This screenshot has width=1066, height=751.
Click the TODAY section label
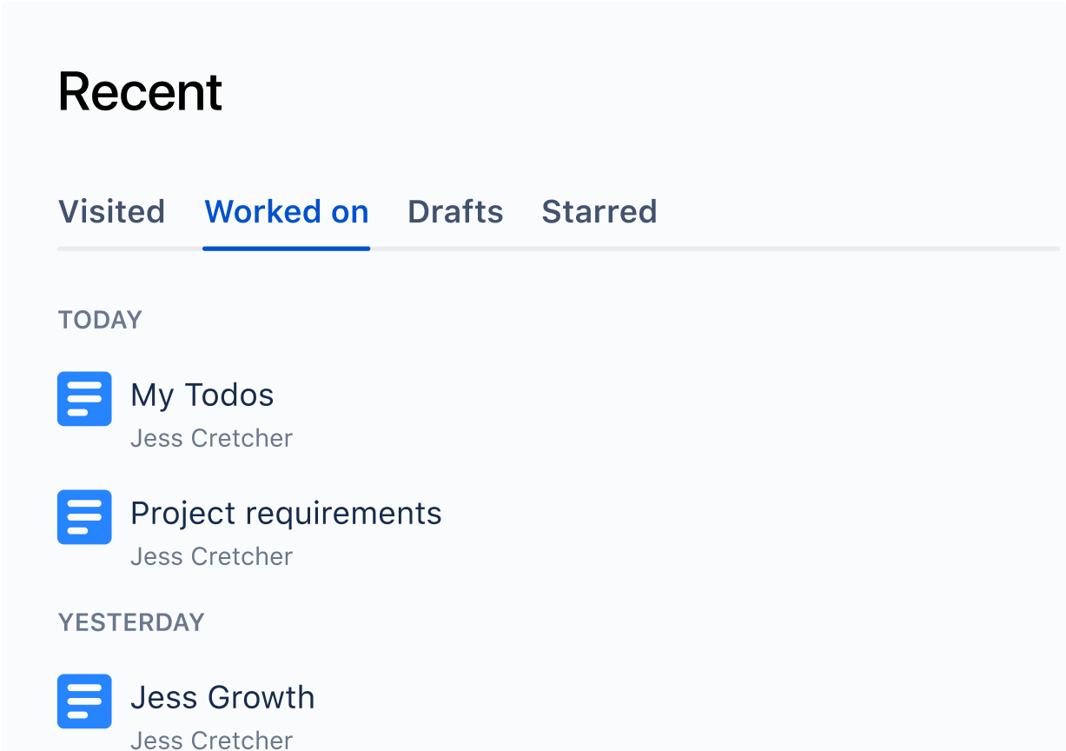coord(100,320)
